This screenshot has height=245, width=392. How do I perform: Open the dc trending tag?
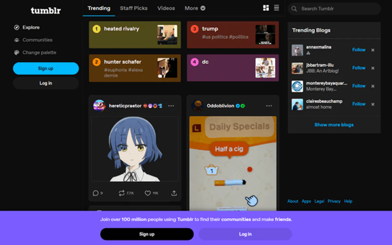[x=233, y=68]
